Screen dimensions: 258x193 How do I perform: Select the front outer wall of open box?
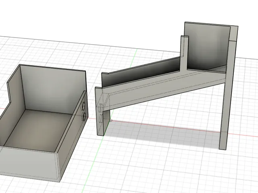29,164
